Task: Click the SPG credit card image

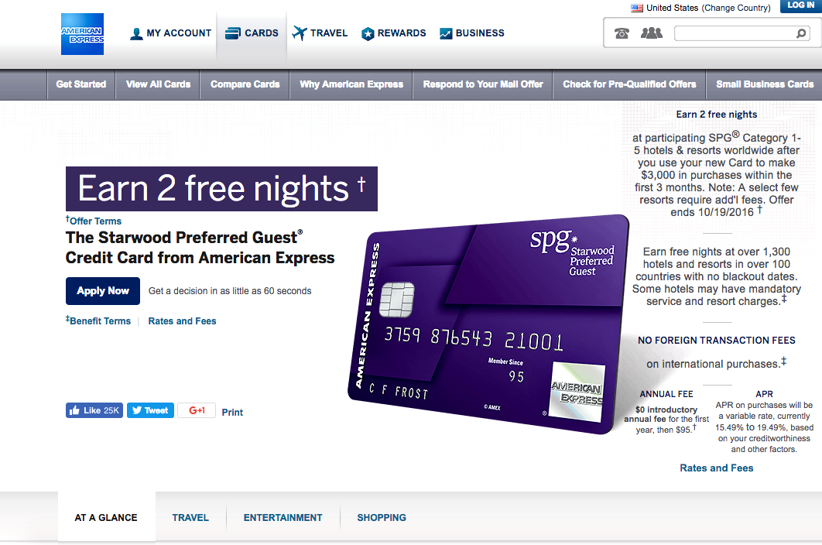Action: 488,324
